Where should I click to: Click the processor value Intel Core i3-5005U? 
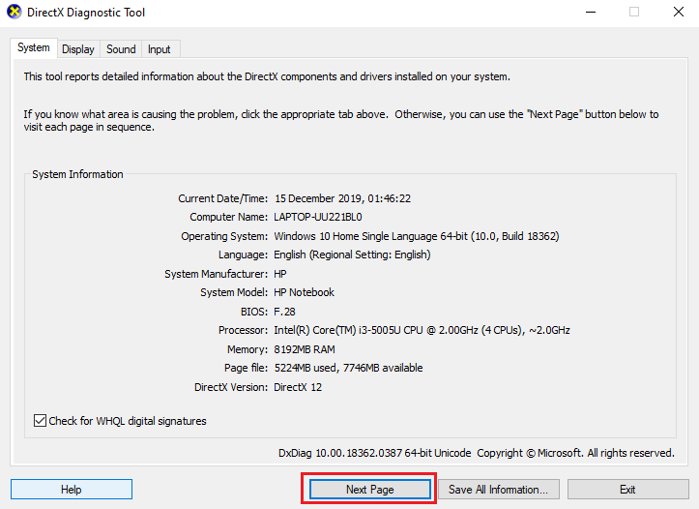click(422, 330)
